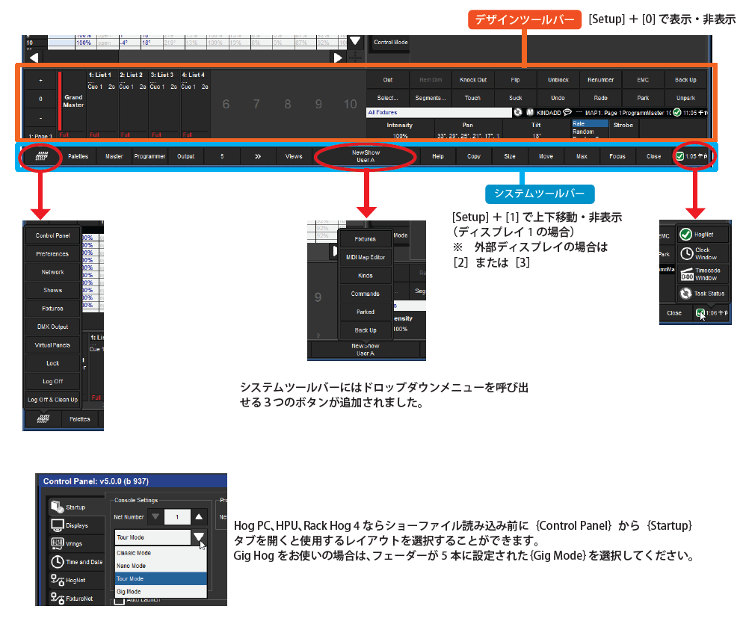The image size is (743, 618).
Task: Click the Unblock button
Action: (558, 80)
